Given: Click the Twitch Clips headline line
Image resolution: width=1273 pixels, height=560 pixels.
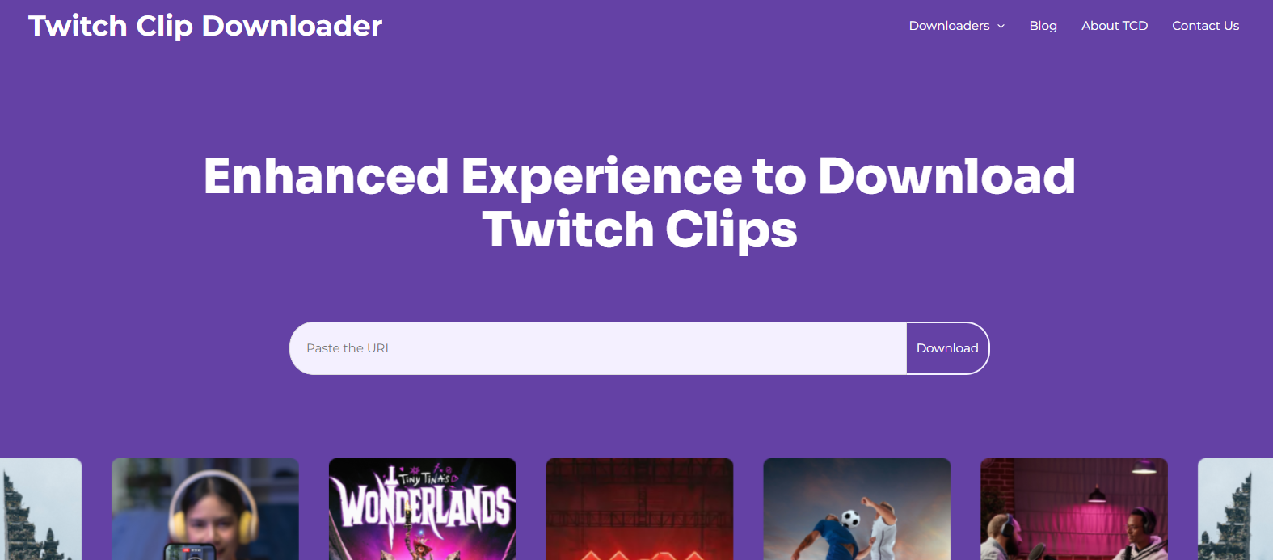Looking at the screenshot, I should (639, 230).
